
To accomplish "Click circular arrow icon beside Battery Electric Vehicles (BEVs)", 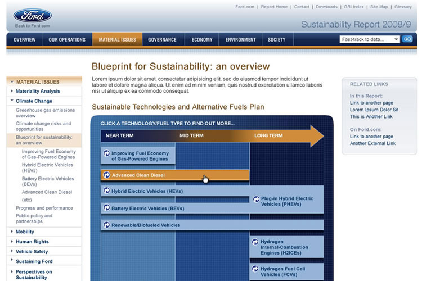I will coord(106,208).
